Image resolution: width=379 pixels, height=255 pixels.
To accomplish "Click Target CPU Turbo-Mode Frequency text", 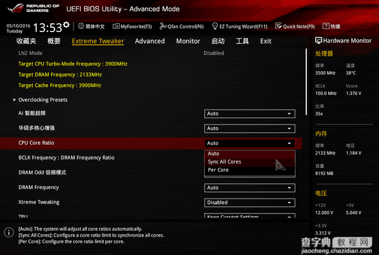I will tap(73, 64).
